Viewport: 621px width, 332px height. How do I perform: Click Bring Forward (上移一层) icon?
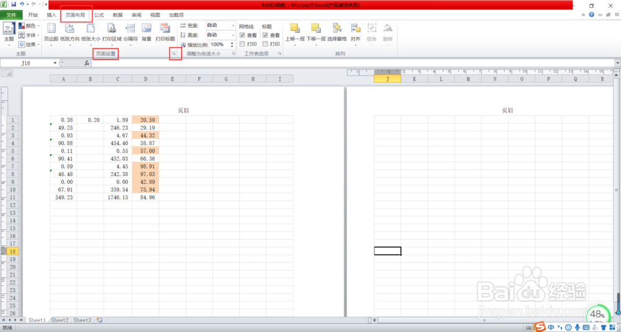click(x=294, y=28)
